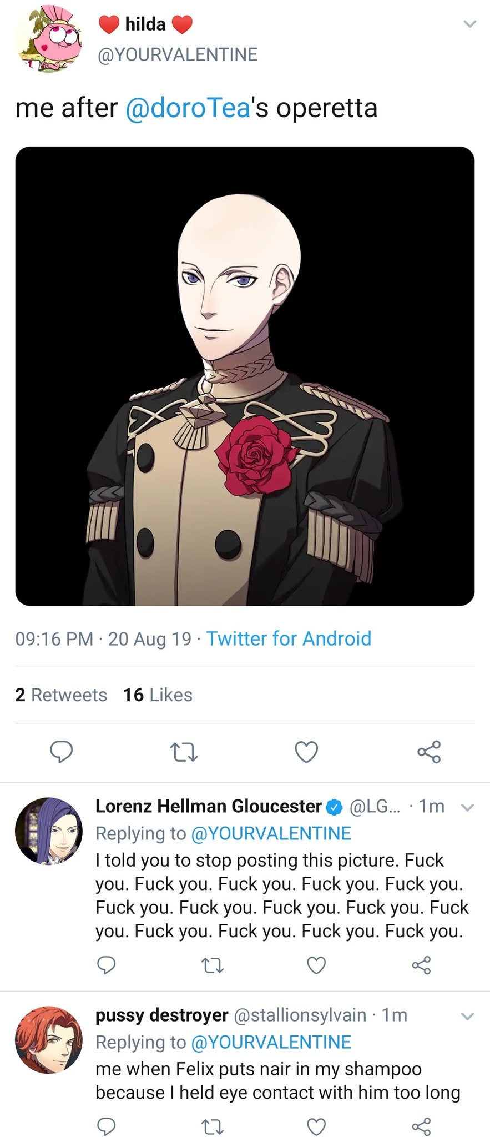The image size is (490, 1137).
Task: Share Lorenz Hellman Gloucester's reply
Action: (x=421, y=965)
